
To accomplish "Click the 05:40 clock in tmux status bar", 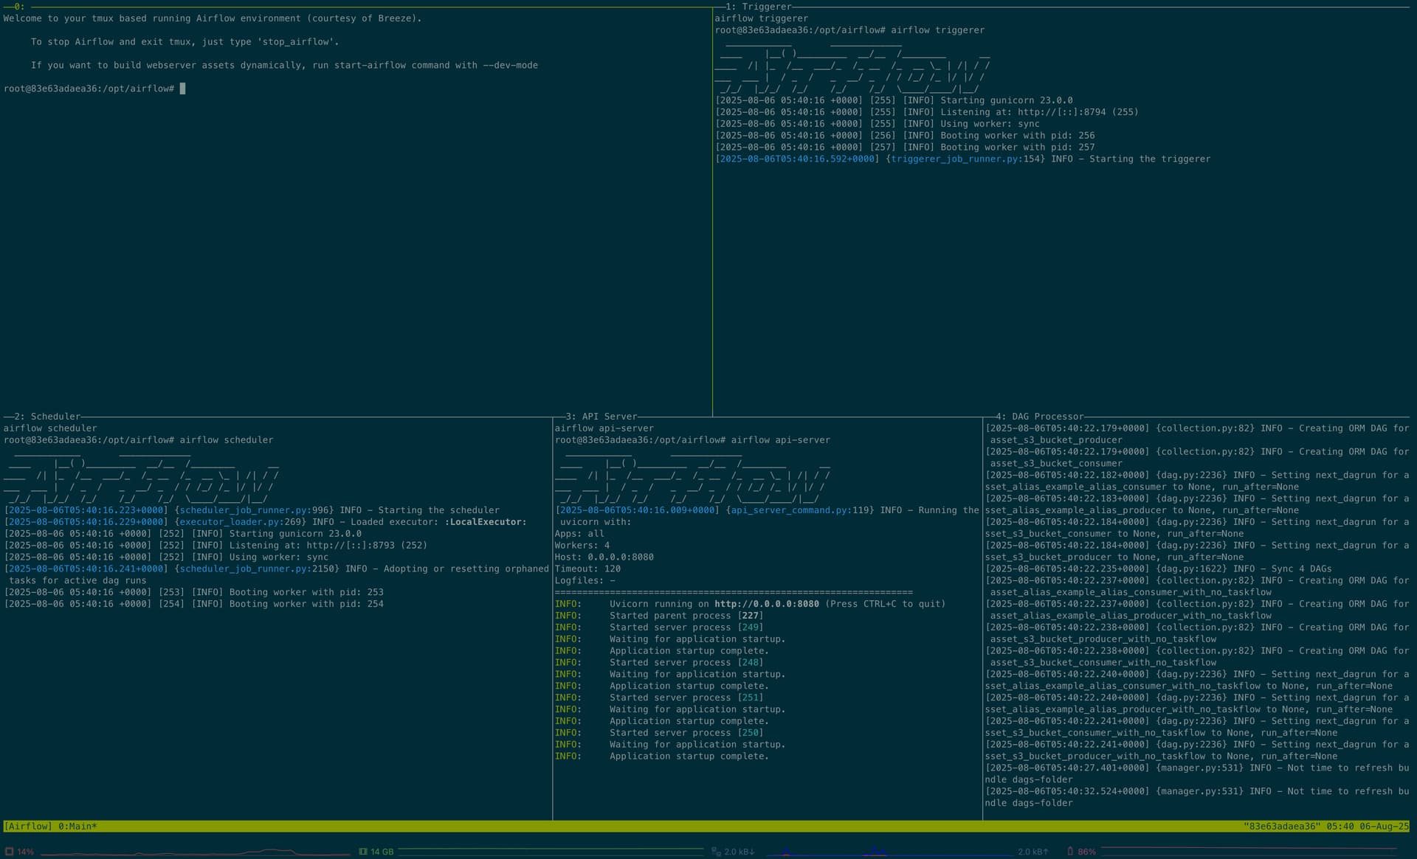I will [x=1340, y=827].
